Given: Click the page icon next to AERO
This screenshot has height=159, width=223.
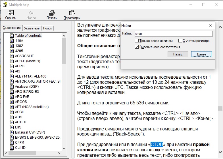Looking at the screenshot, I should pos(12,66).
